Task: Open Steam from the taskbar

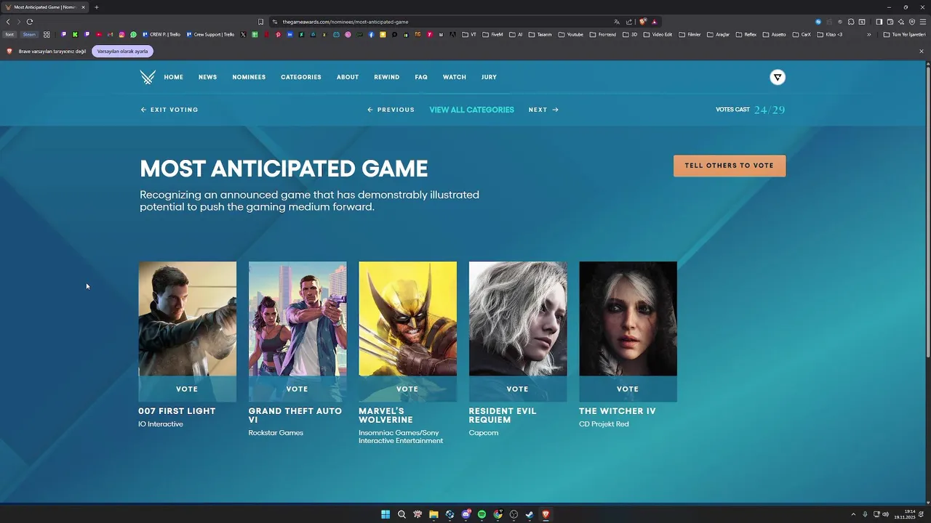Action: 530,514
